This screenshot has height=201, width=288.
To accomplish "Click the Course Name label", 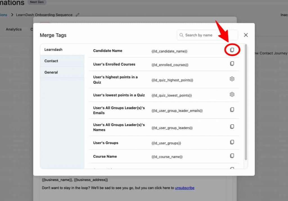I will click(105, 156).
